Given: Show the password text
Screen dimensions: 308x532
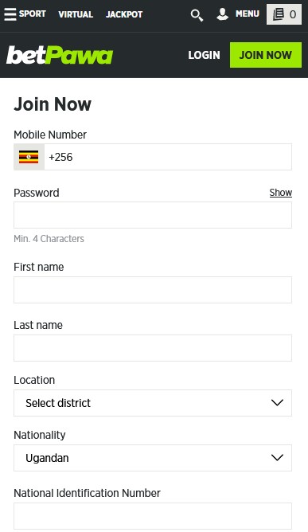Looking at the screenshot, I should pos(280,193).
